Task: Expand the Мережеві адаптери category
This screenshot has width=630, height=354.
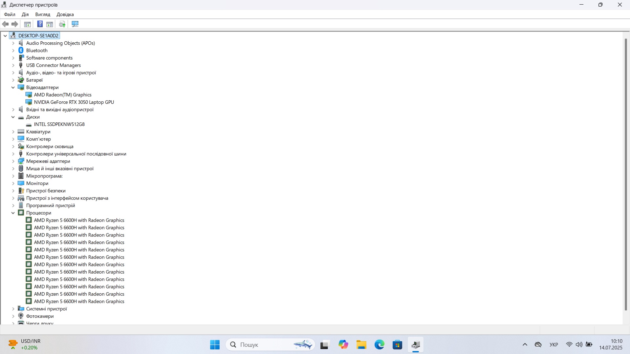Action: (x=13, y=161)
